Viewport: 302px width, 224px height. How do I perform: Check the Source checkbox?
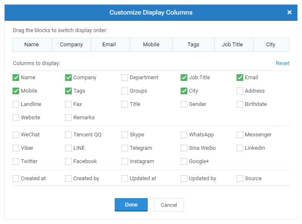coord(240,179)
